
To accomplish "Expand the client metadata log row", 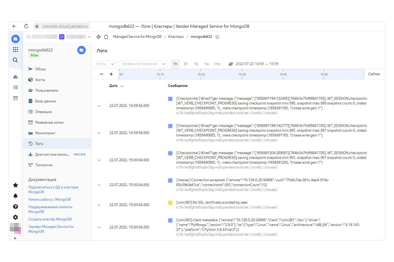I will coord(99,227).
